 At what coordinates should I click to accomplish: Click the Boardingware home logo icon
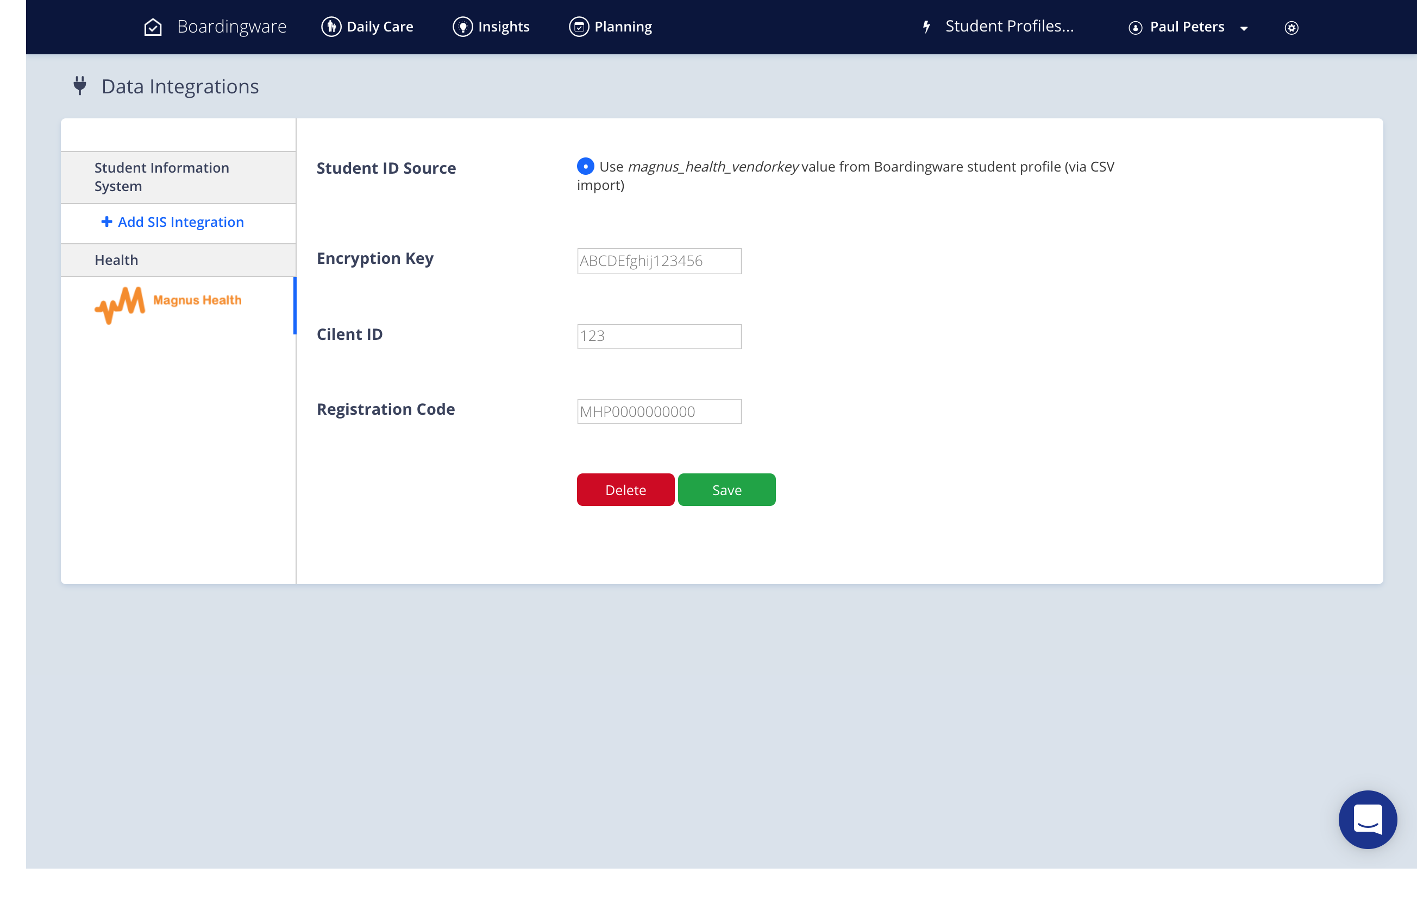(x=153, y=27)
